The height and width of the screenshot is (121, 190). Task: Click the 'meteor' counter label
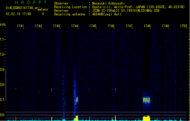(x=43, y=9)
